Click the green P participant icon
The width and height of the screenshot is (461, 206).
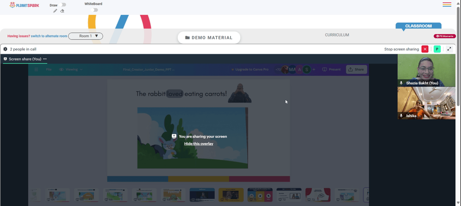click(x=437, y=49)
